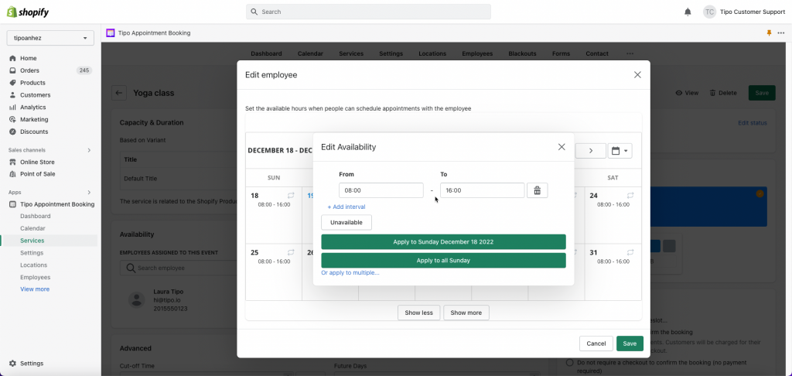Screen dimensions: 792x376
Task: Open the Dashboard tab in app navigation
Action: click(266, 53)
